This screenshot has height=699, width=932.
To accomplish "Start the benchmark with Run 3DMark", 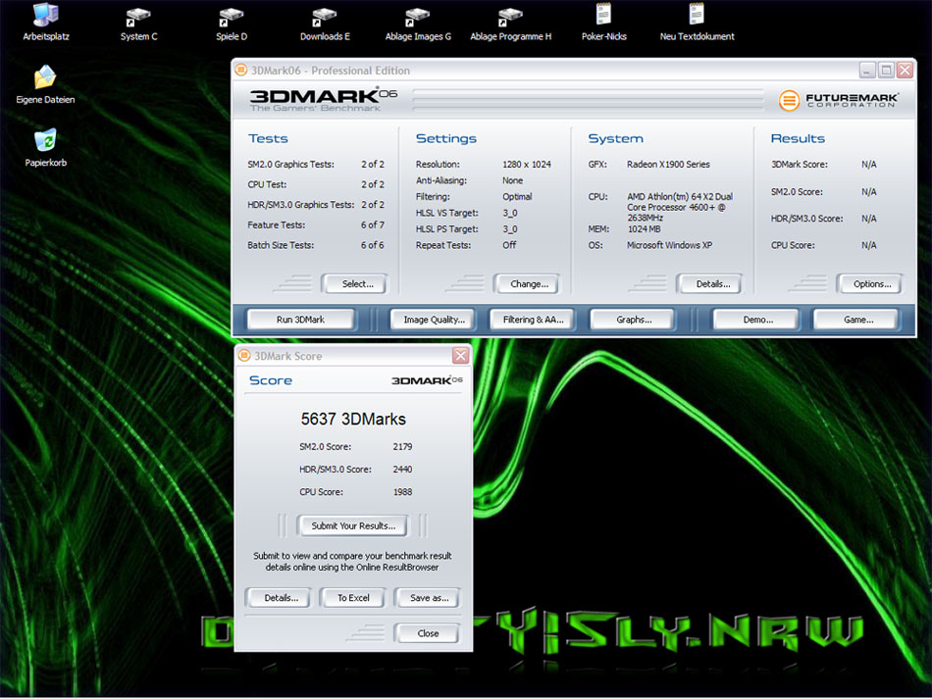I will click(x=300, y=320).
